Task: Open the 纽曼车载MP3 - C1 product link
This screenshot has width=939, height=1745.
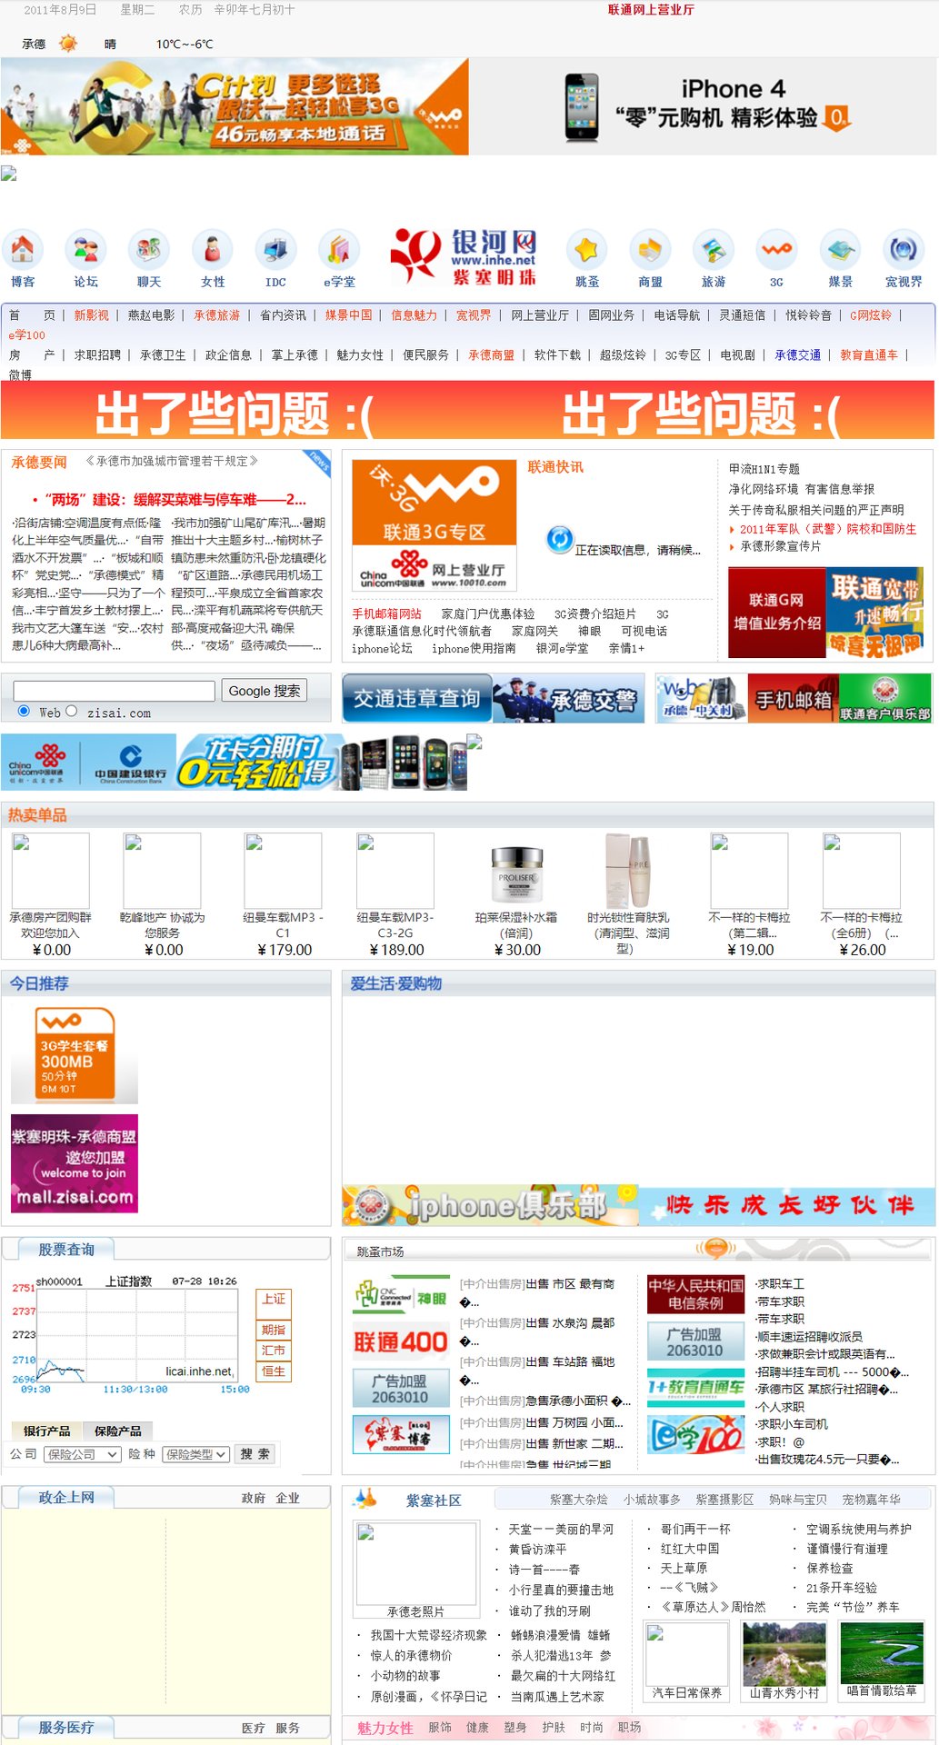Action: (x=283, y=925)
